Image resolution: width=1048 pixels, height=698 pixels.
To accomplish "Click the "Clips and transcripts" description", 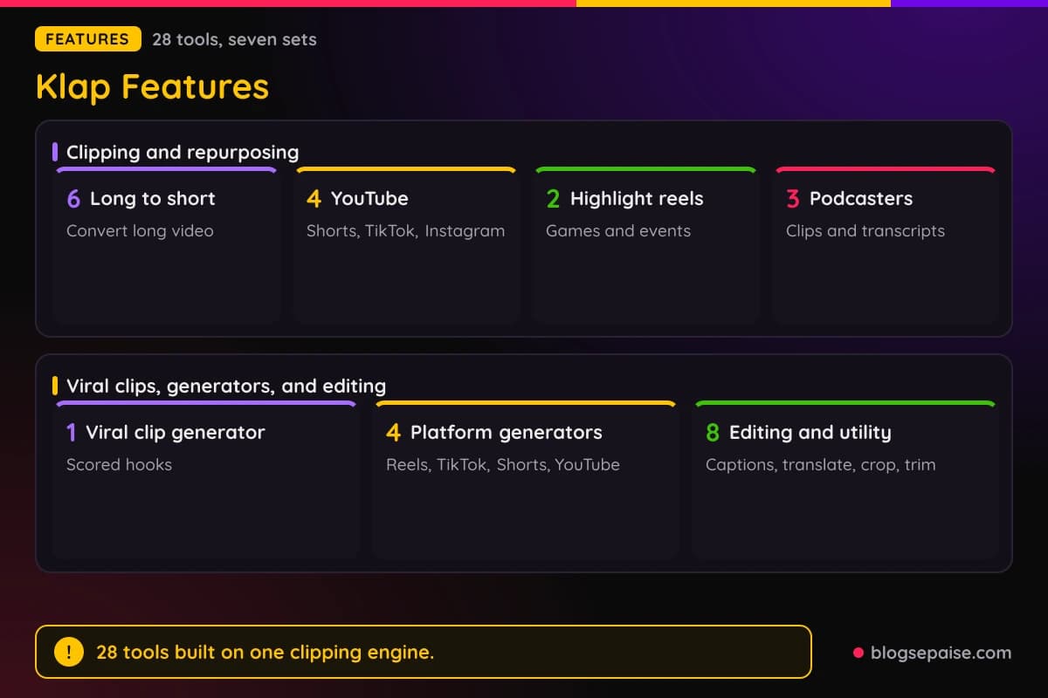I will [x=865, y=231].
